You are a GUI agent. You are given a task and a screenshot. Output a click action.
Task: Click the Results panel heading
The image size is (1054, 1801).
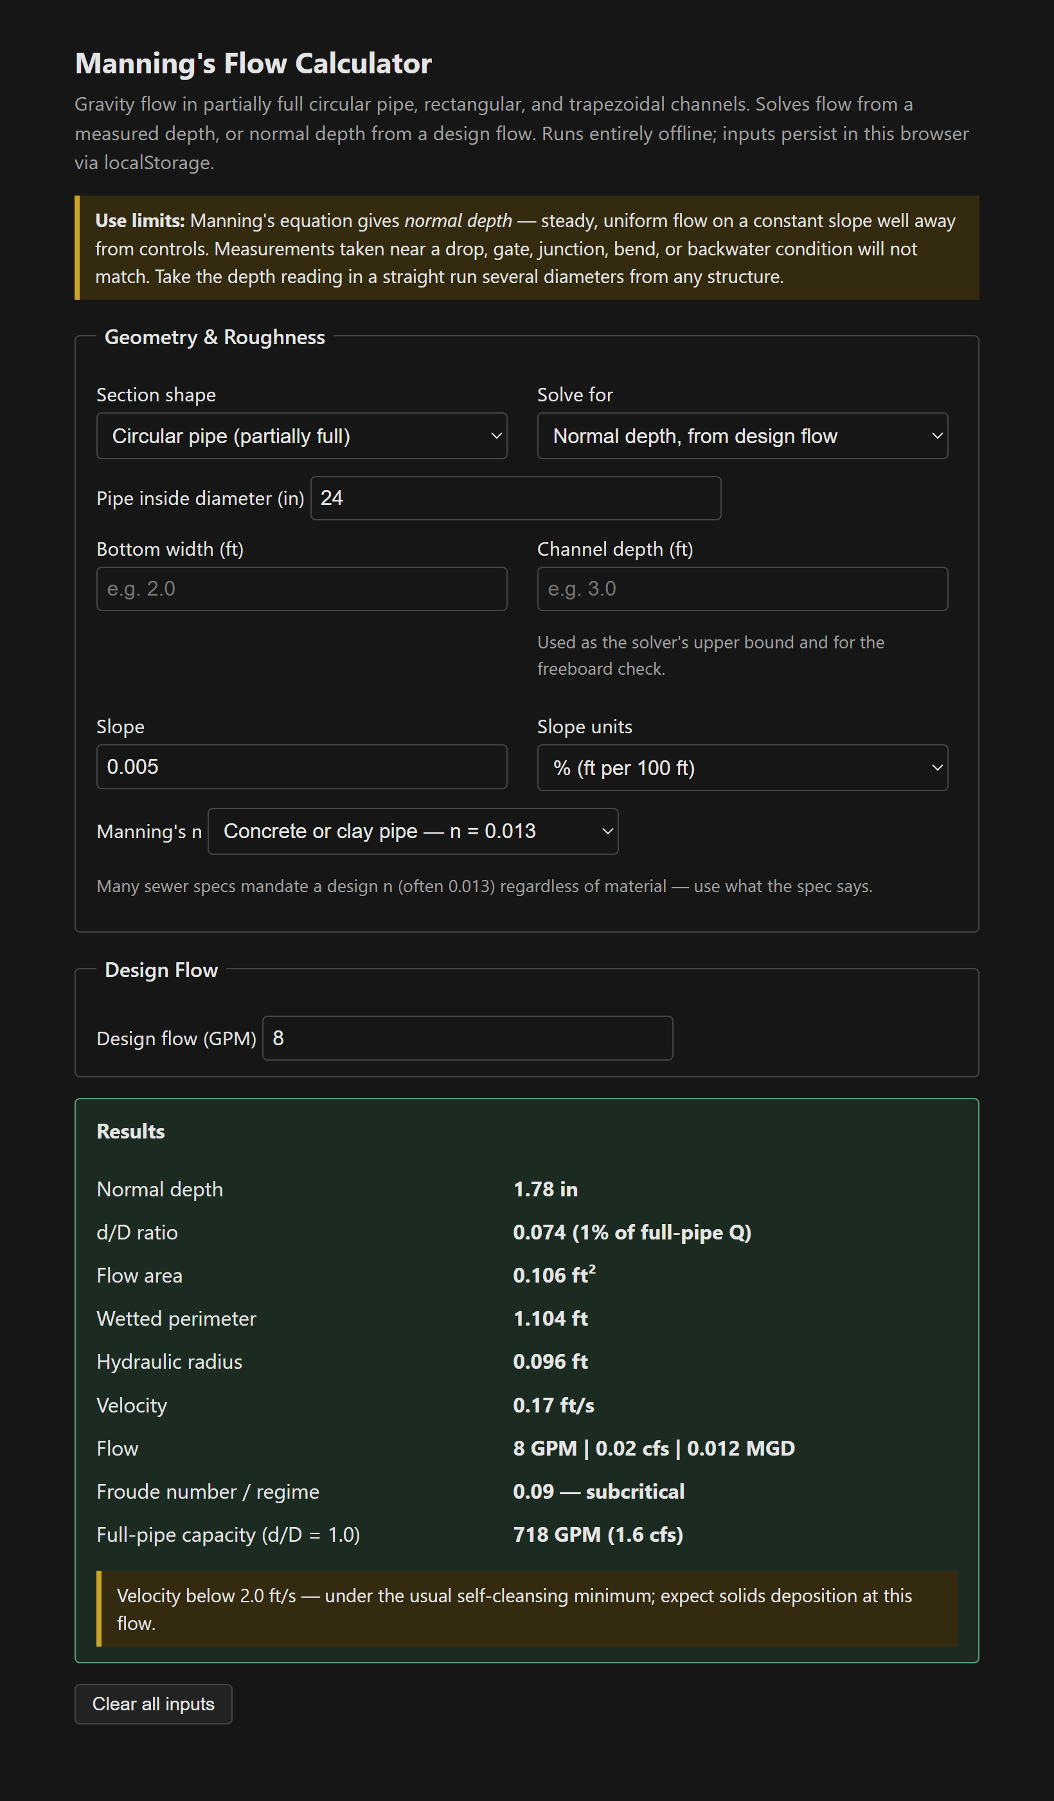click(130, 1131)
